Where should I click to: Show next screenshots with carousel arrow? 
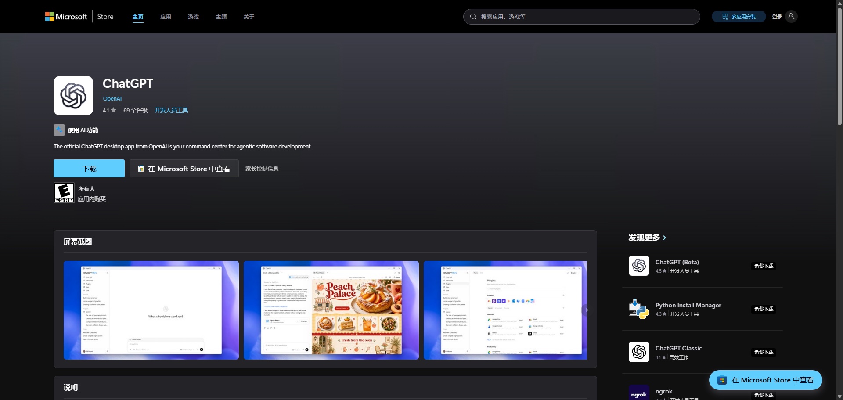587,310
